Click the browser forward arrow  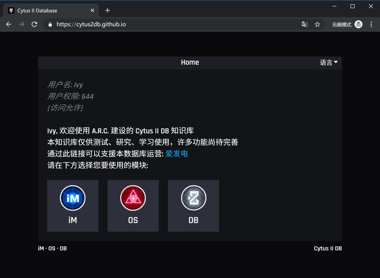pyautogui.click(x=21, y=24)
